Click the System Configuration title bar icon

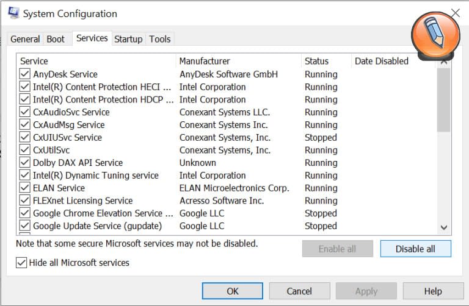tap(13, 13)
